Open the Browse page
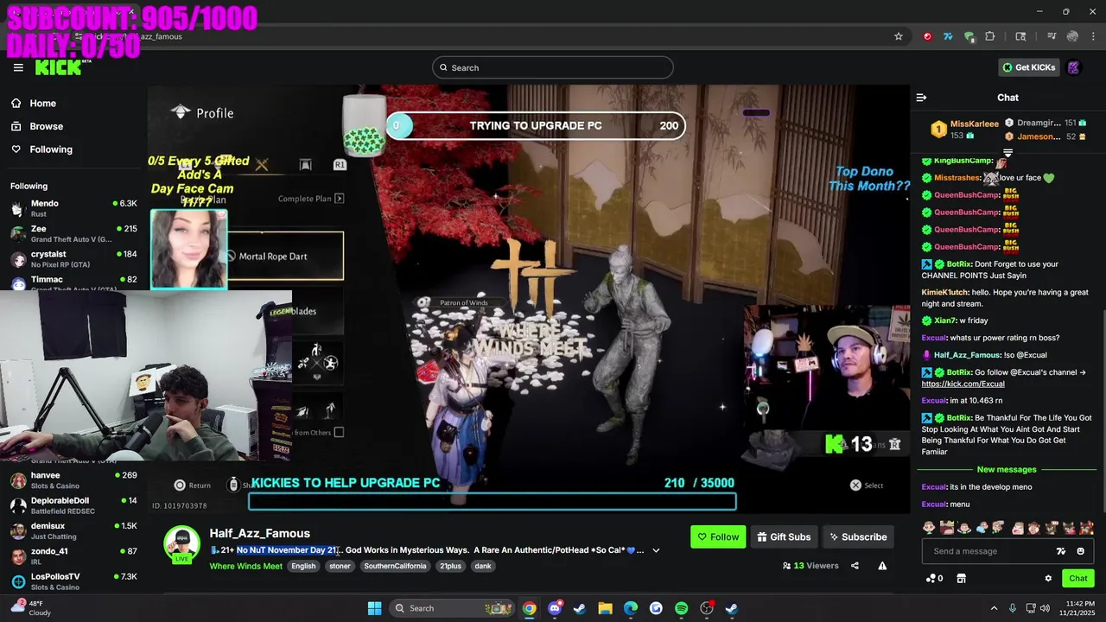Screen dimensions: 1106x622 38,126
